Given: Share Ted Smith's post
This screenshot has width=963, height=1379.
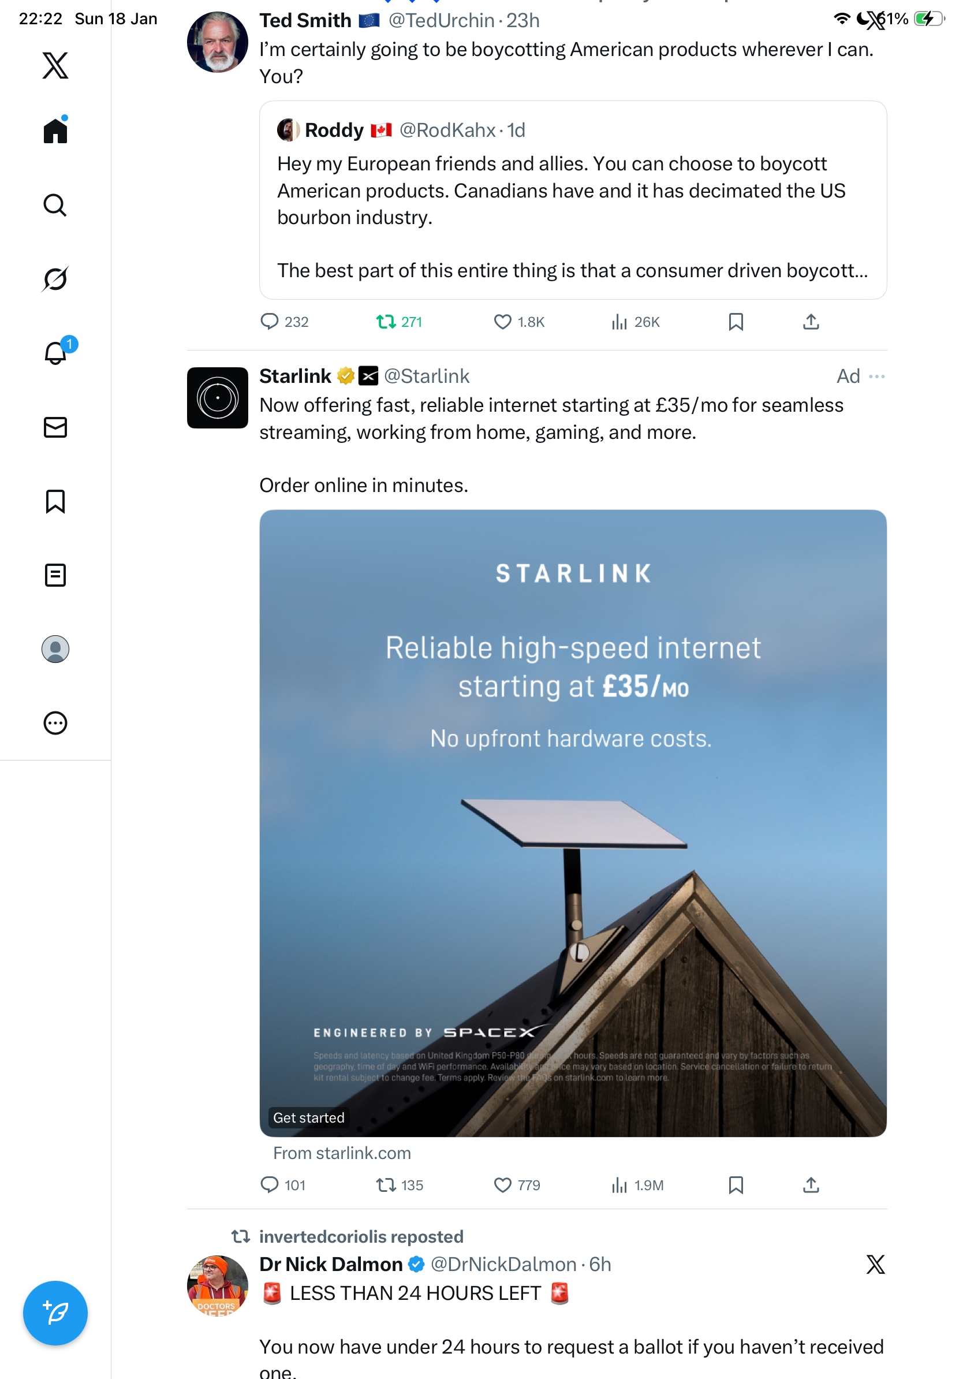Looking at the screenshot, I should [811, 322].
